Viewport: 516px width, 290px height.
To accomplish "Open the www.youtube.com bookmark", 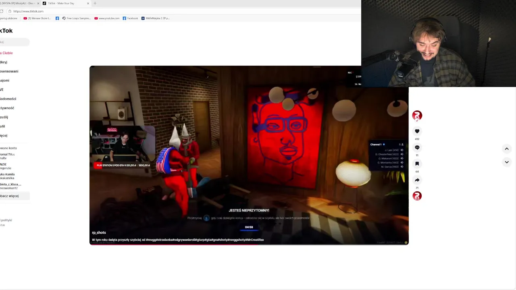I will 107,18.
